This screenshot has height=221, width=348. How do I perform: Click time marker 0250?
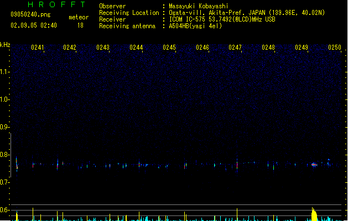(335, 48)
